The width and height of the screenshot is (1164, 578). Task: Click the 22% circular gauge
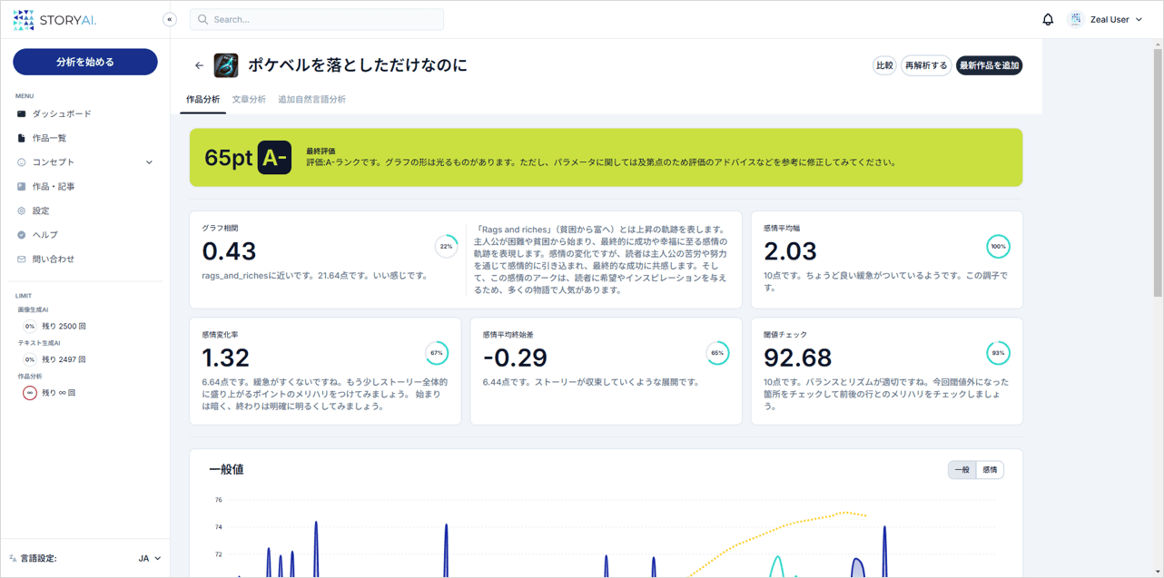(x=446, y=246)
